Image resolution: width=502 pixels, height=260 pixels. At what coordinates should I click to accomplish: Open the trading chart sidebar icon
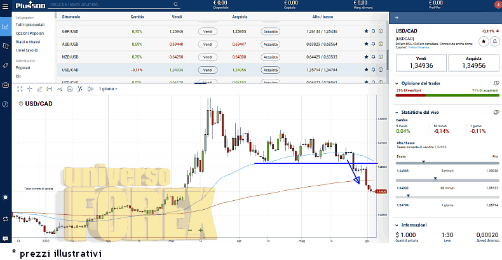pos(6,27)
